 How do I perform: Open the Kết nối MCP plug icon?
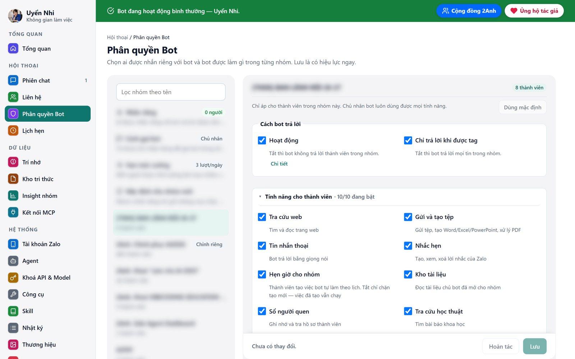13,213
